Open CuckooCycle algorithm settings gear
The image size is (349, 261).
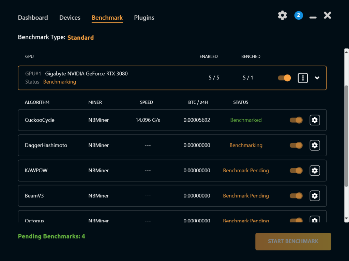click(315, 120)
